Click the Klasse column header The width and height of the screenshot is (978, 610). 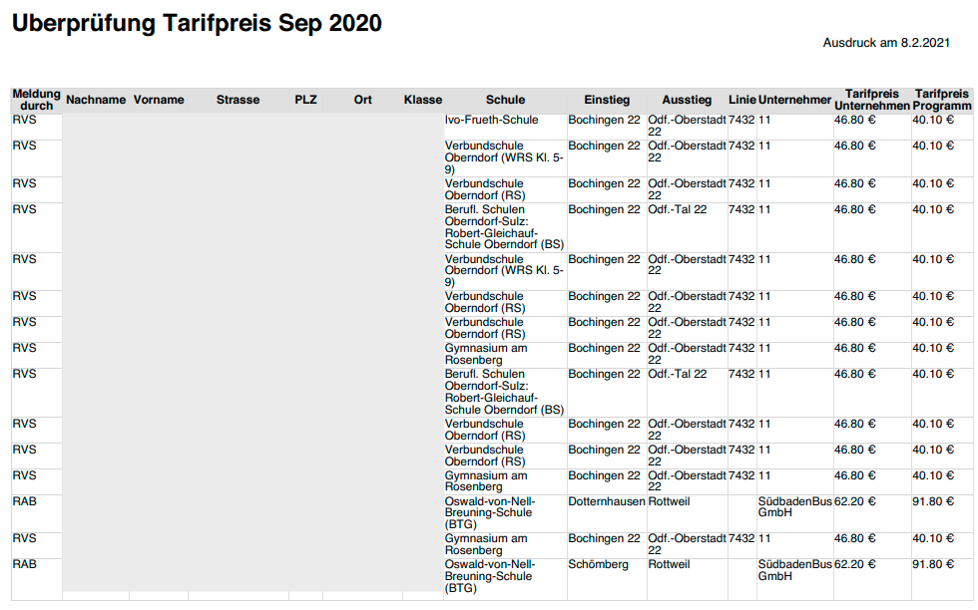[423, 100]
